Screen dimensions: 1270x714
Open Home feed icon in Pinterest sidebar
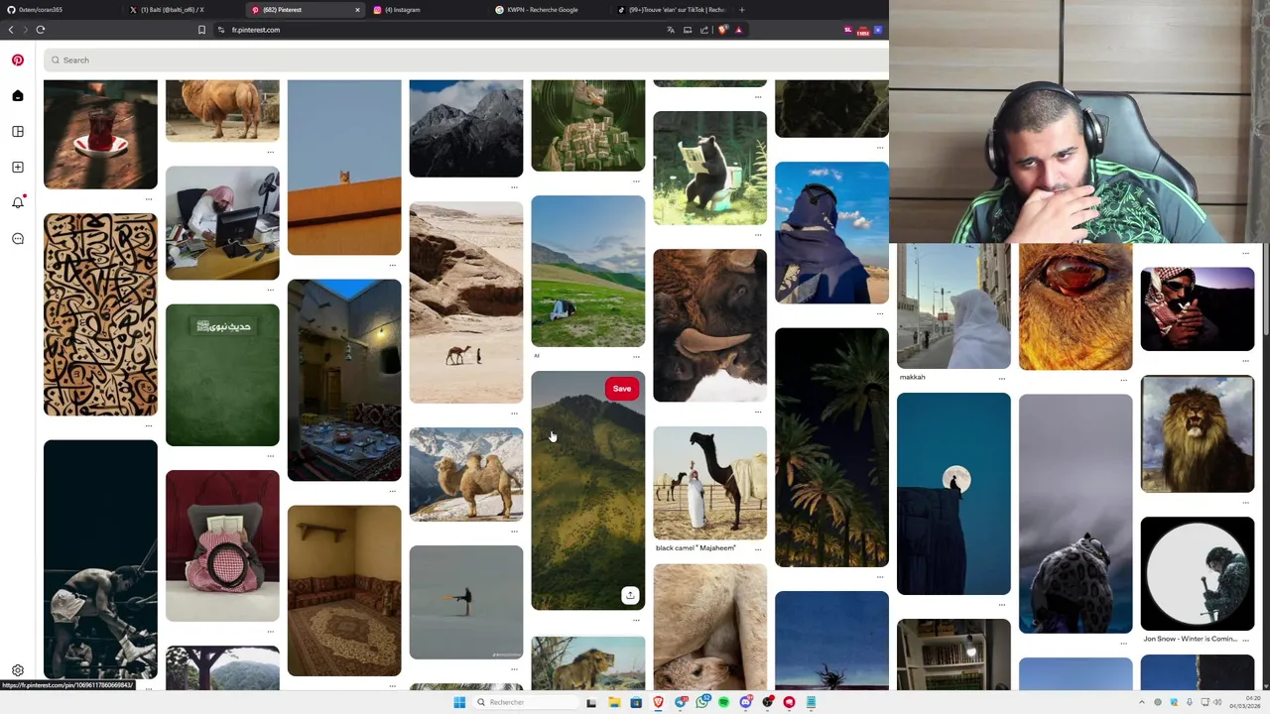pyautogui.click(x=18, y=96)
